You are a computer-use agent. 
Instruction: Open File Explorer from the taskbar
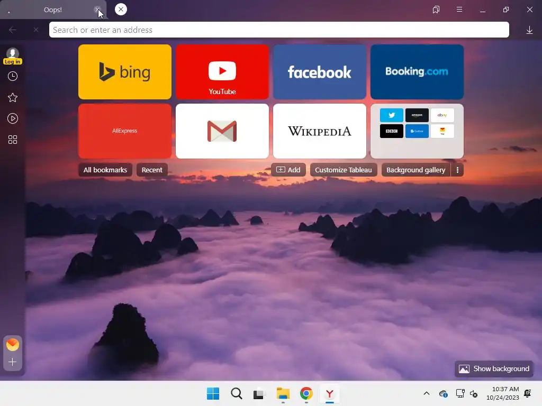(283, 393)
